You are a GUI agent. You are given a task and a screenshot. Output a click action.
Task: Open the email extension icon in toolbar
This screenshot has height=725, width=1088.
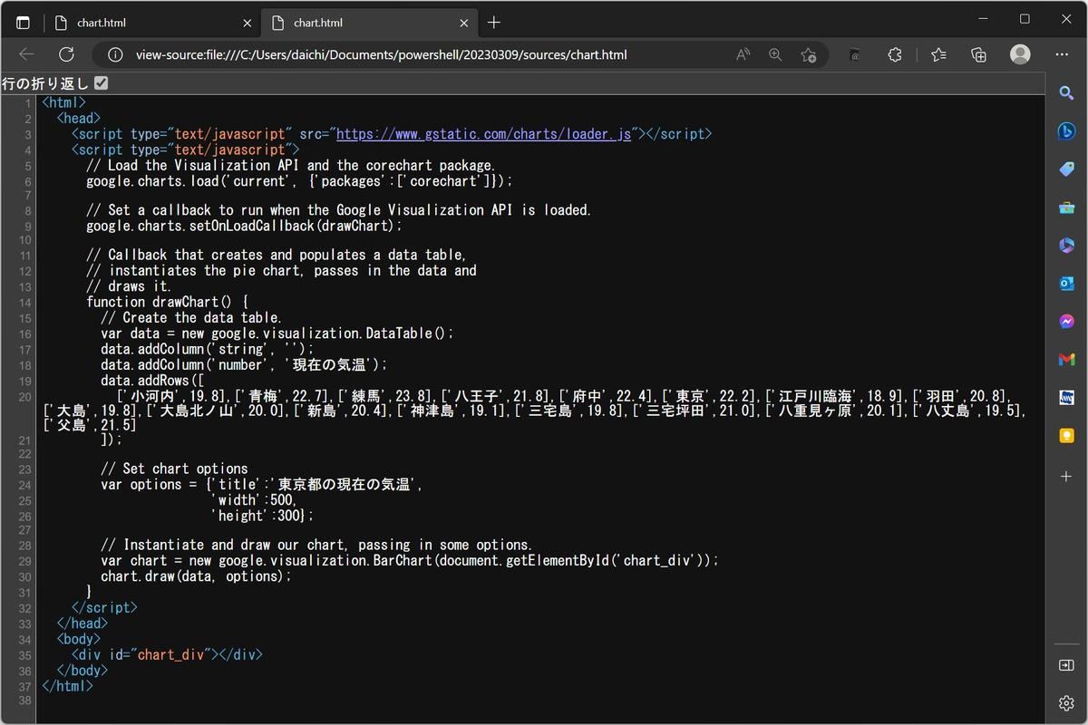click(x=854, y=54)
